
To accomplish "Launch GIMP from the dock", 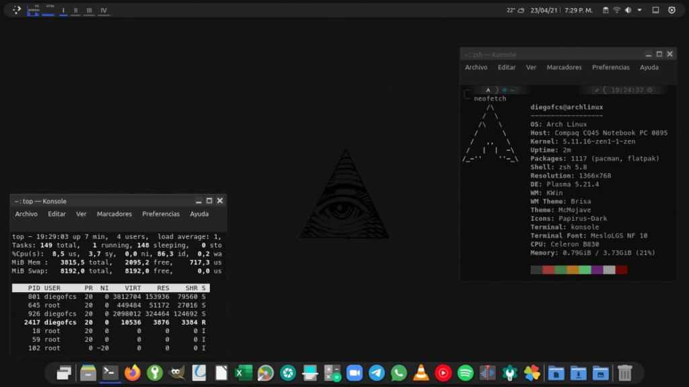I will [x=177, y=373].
